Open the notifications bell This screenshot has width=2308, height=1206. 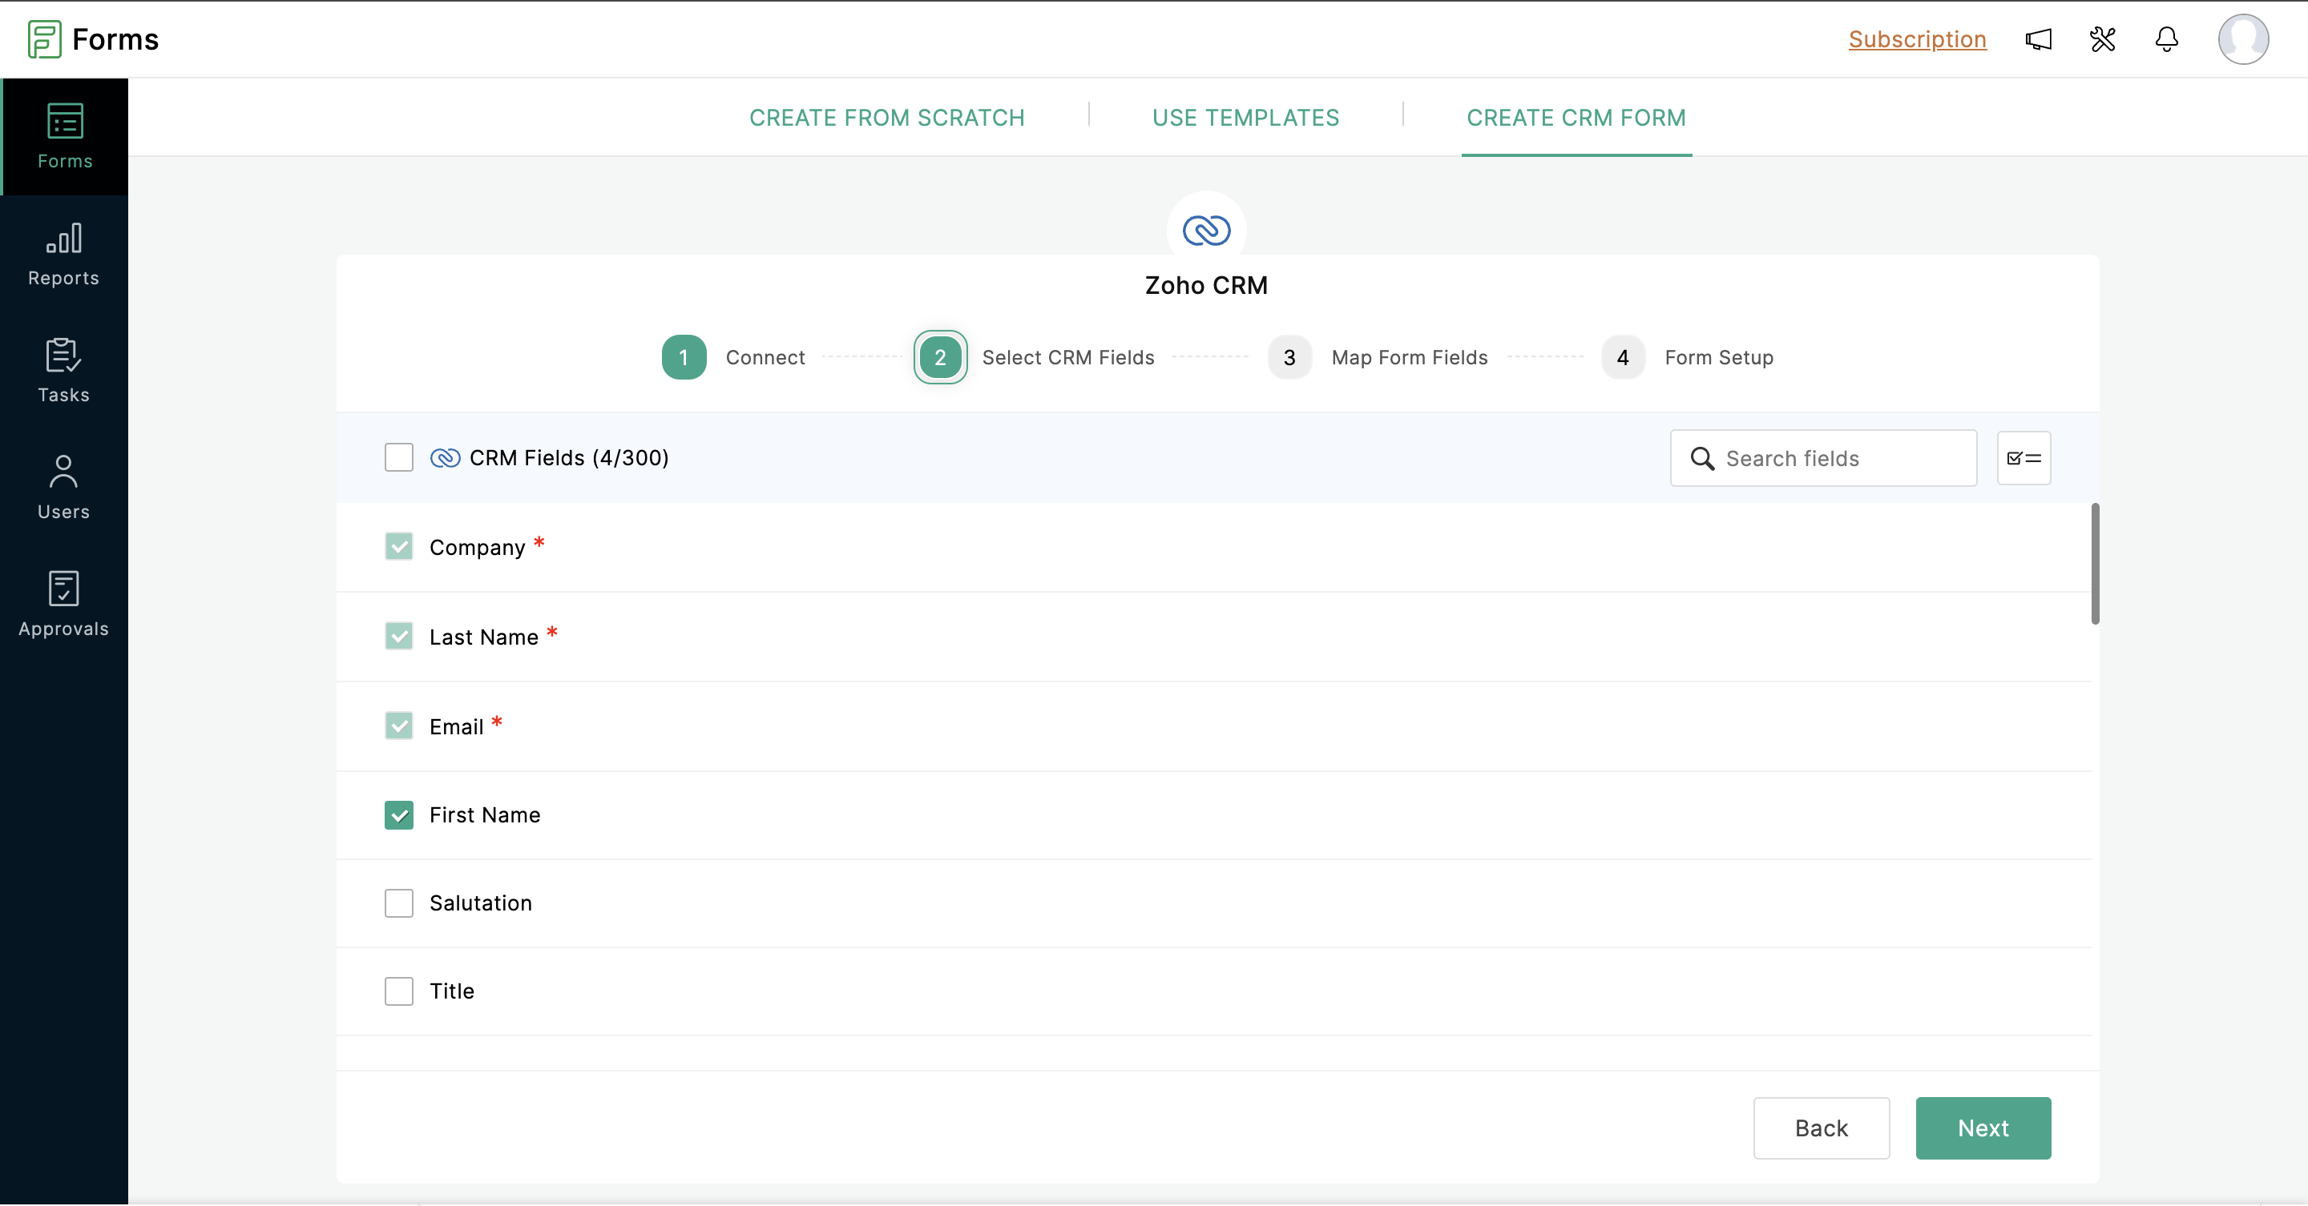tap(2166, 39)
